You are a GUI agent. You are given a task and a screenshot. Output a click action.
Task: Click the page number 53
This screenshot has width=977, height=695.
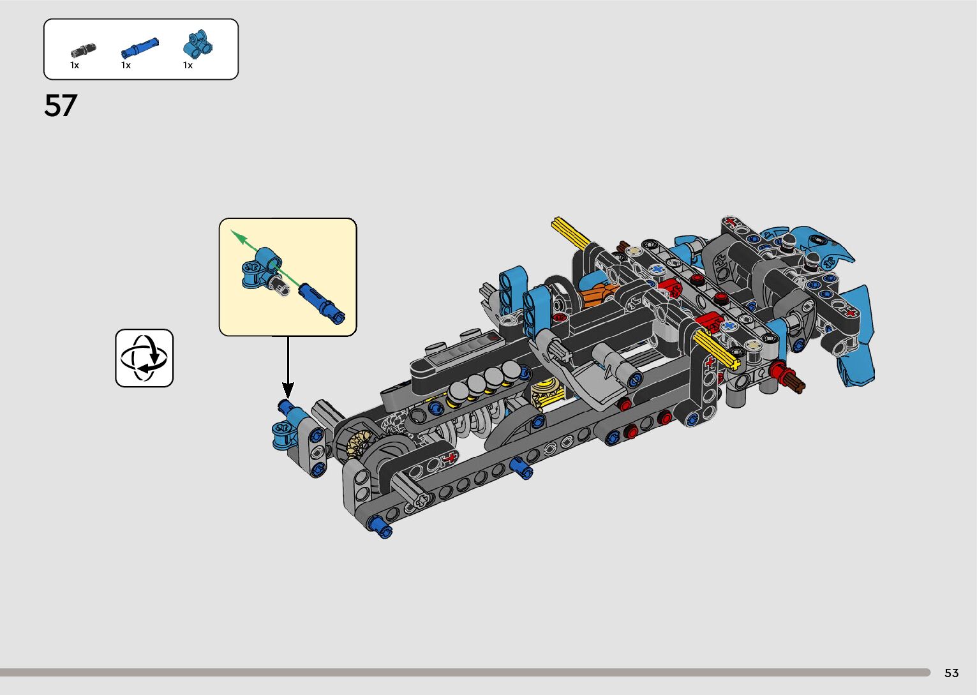click(951, 673)
